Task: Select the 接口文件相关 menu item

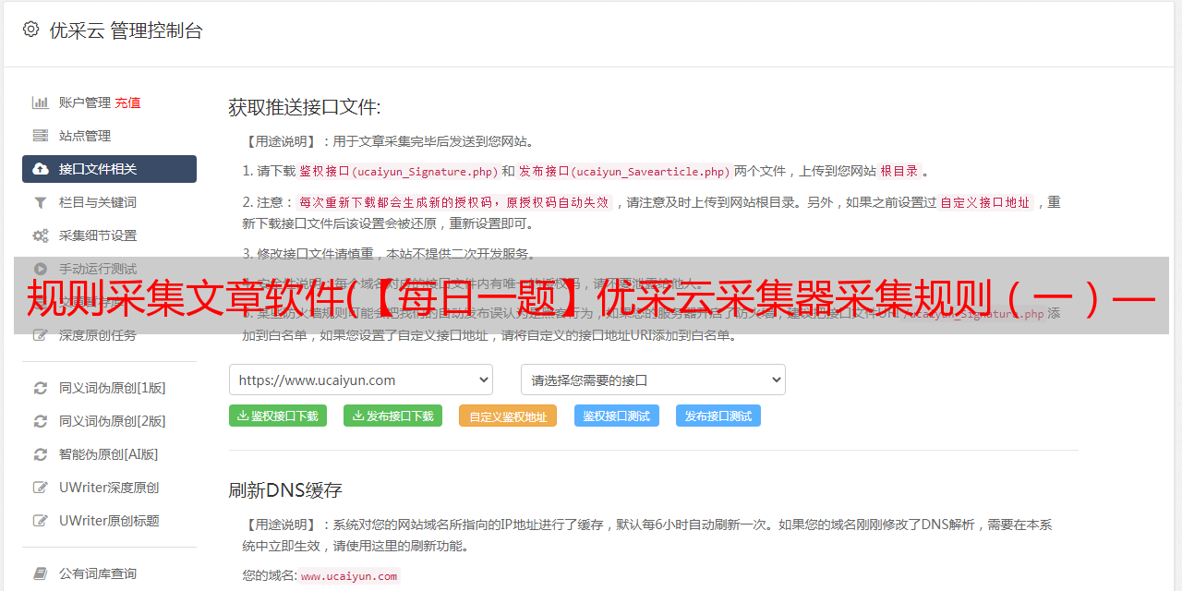Action: point(109,169)
